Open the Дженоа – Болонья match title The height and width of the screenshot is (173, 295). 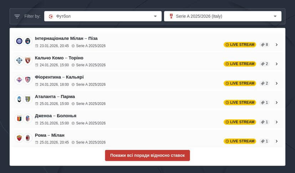tap(55, 116)
